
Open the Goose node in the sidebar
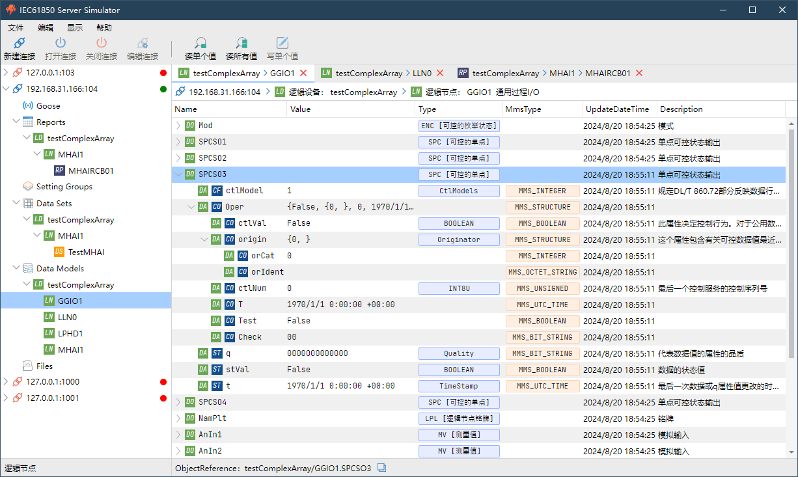[x=48, y=105]
